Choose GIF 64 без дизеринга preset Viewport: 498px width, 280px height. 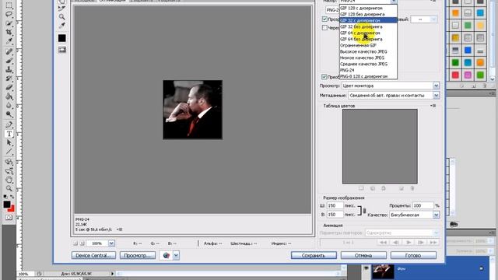(368, 39)
